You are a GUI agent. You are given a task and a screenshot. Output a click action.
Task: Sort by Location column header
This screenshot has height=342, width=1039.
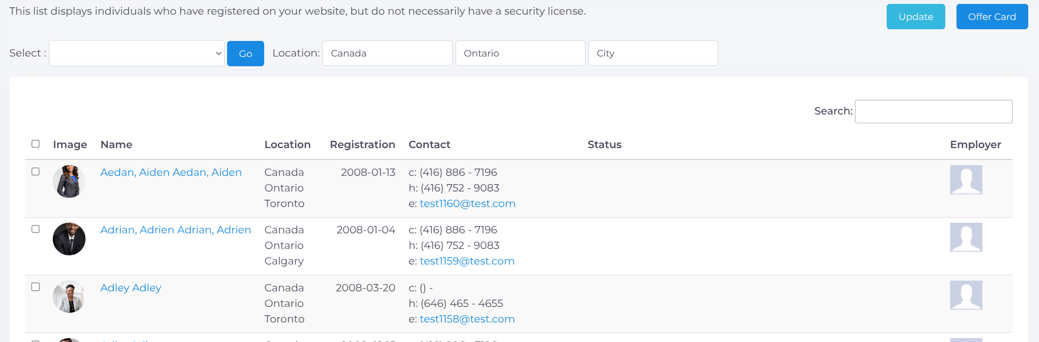(288, 145)
